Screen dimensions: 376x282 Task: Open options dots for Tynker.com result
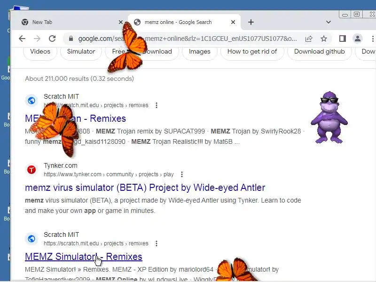(x=182, y=174)
